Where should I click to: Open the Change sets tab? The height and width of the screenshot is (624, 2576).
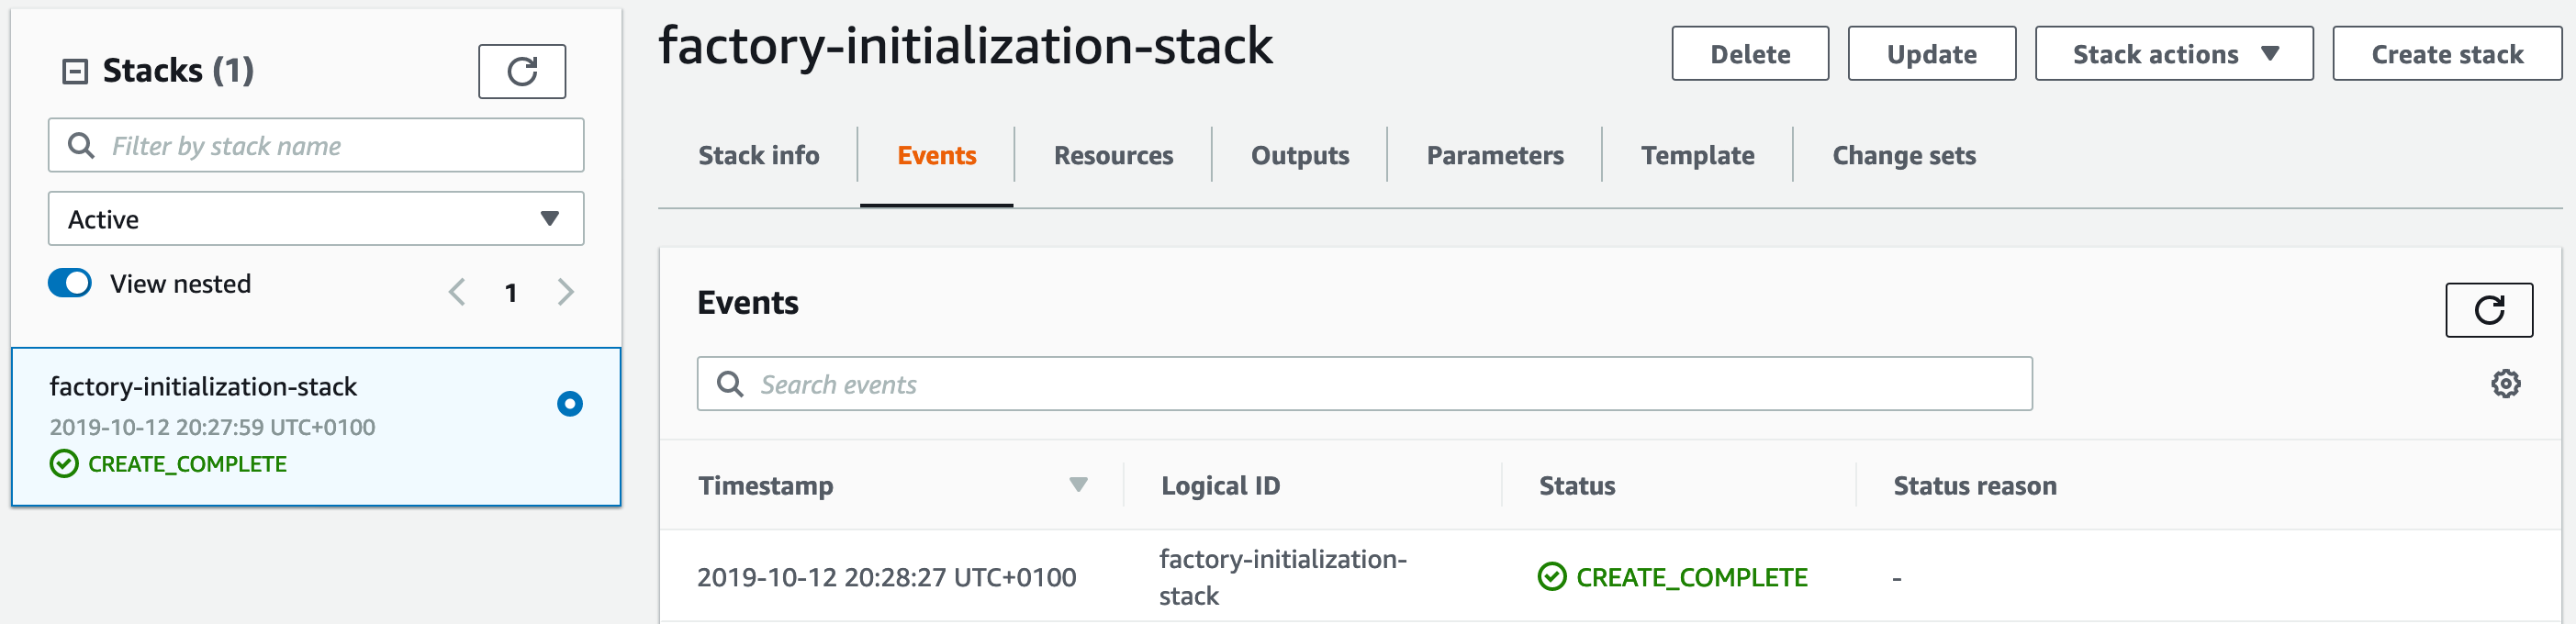click(x=1904, y=156)
